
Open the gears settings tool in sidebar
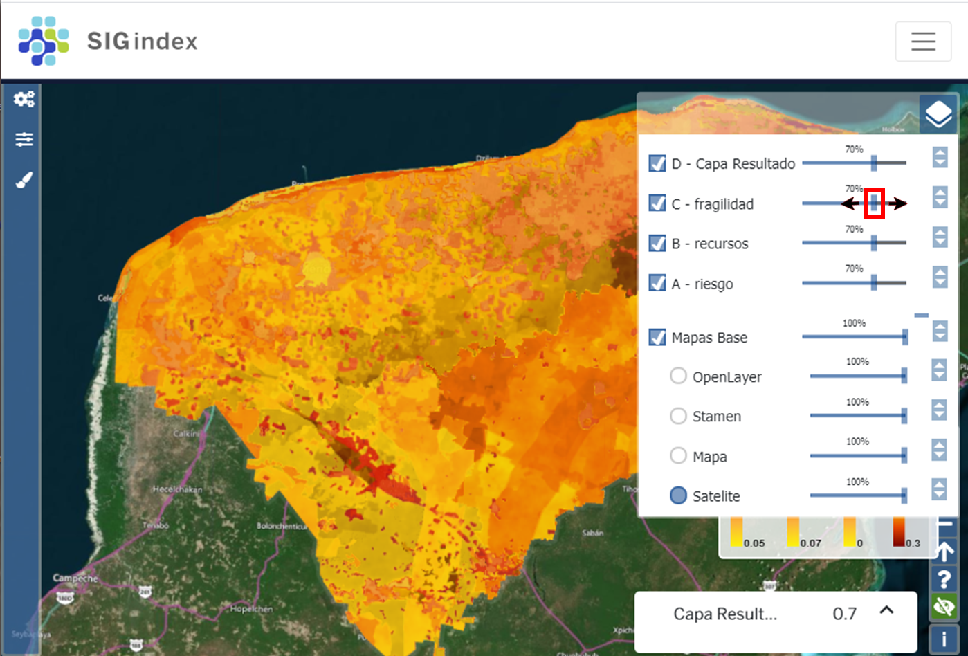24,99
